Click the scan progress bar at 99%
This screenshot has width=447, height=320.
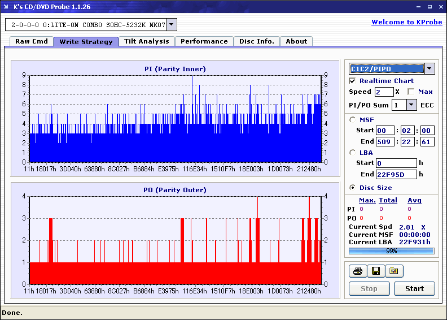(391, 250)
